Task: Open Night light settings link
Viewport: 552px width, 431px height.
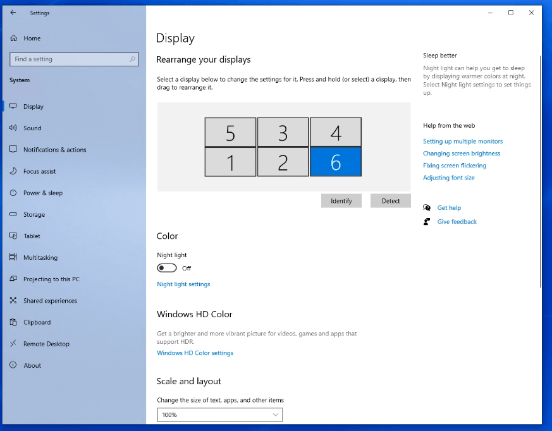Action: coord(183,284)
